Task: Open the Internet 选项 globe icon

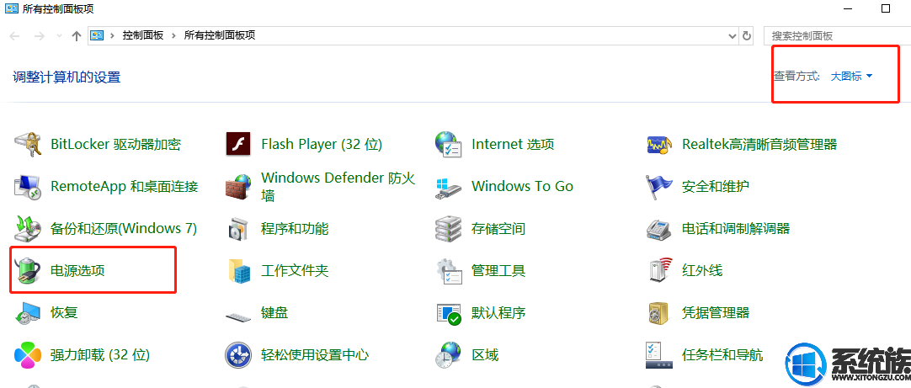Action: click(448, 144)
